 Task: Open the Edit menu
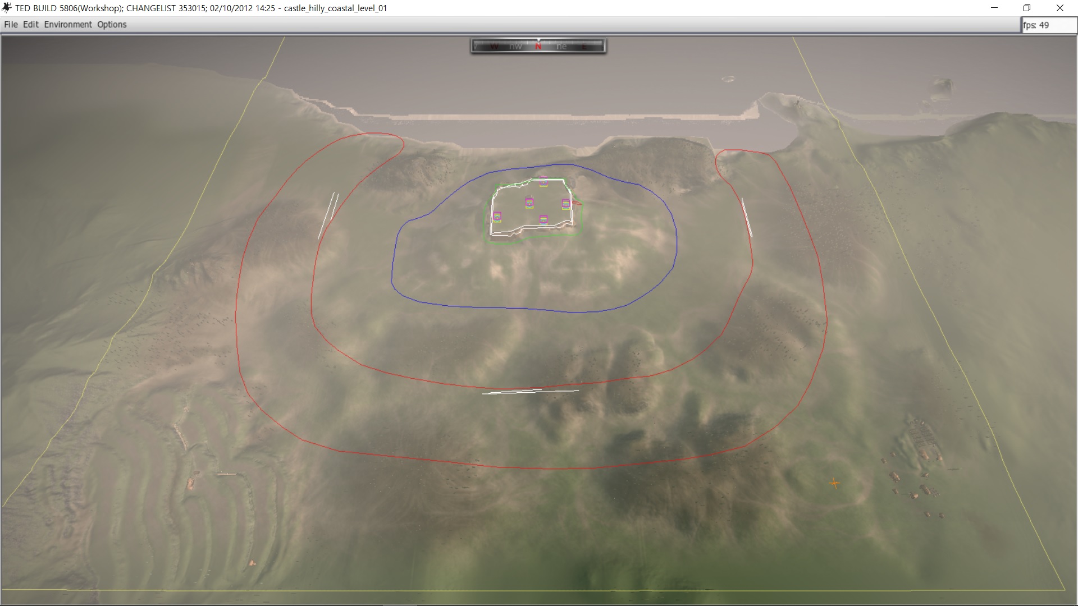coord(31,25)
